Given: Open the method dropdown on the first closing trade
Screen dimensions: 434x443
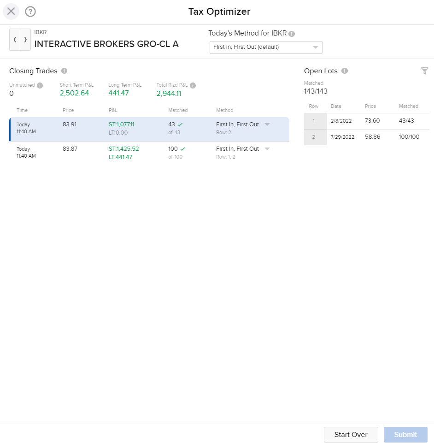Looking at the screenshot, I should tap(267, 124).
